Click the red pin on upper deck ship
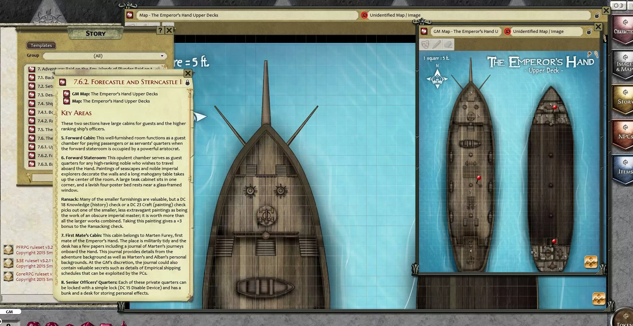This screenshot has height=326, width=633. click(x=479, y=178)
